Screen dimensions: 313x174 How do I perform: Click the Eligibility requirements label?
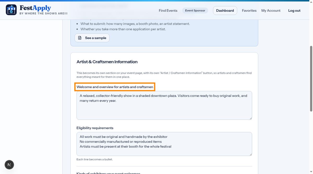pos(95,128)
